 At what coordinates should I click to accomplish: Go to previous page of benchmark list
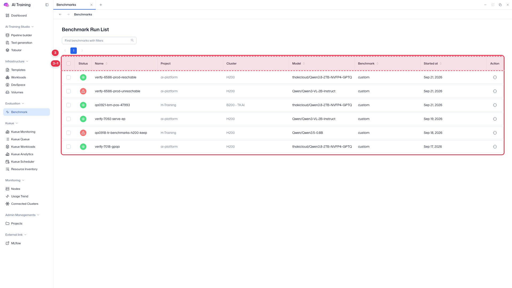point(65,51)
